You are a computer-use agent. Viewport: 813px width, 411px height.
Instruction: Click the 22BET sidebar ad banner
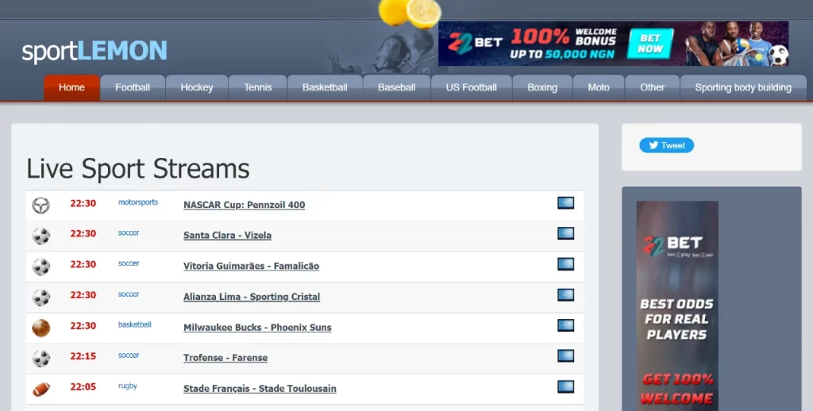pyautogui.click(x=677, y=305)
